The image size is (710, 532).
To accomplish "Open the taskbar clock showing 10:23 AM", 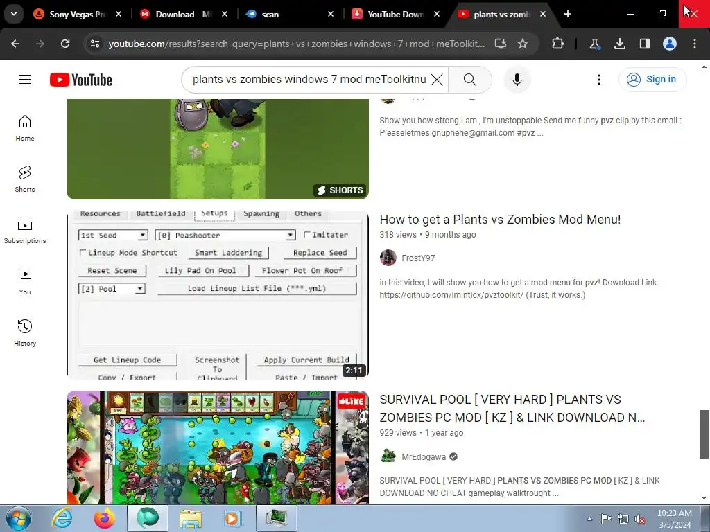I will tap(675, 519).
